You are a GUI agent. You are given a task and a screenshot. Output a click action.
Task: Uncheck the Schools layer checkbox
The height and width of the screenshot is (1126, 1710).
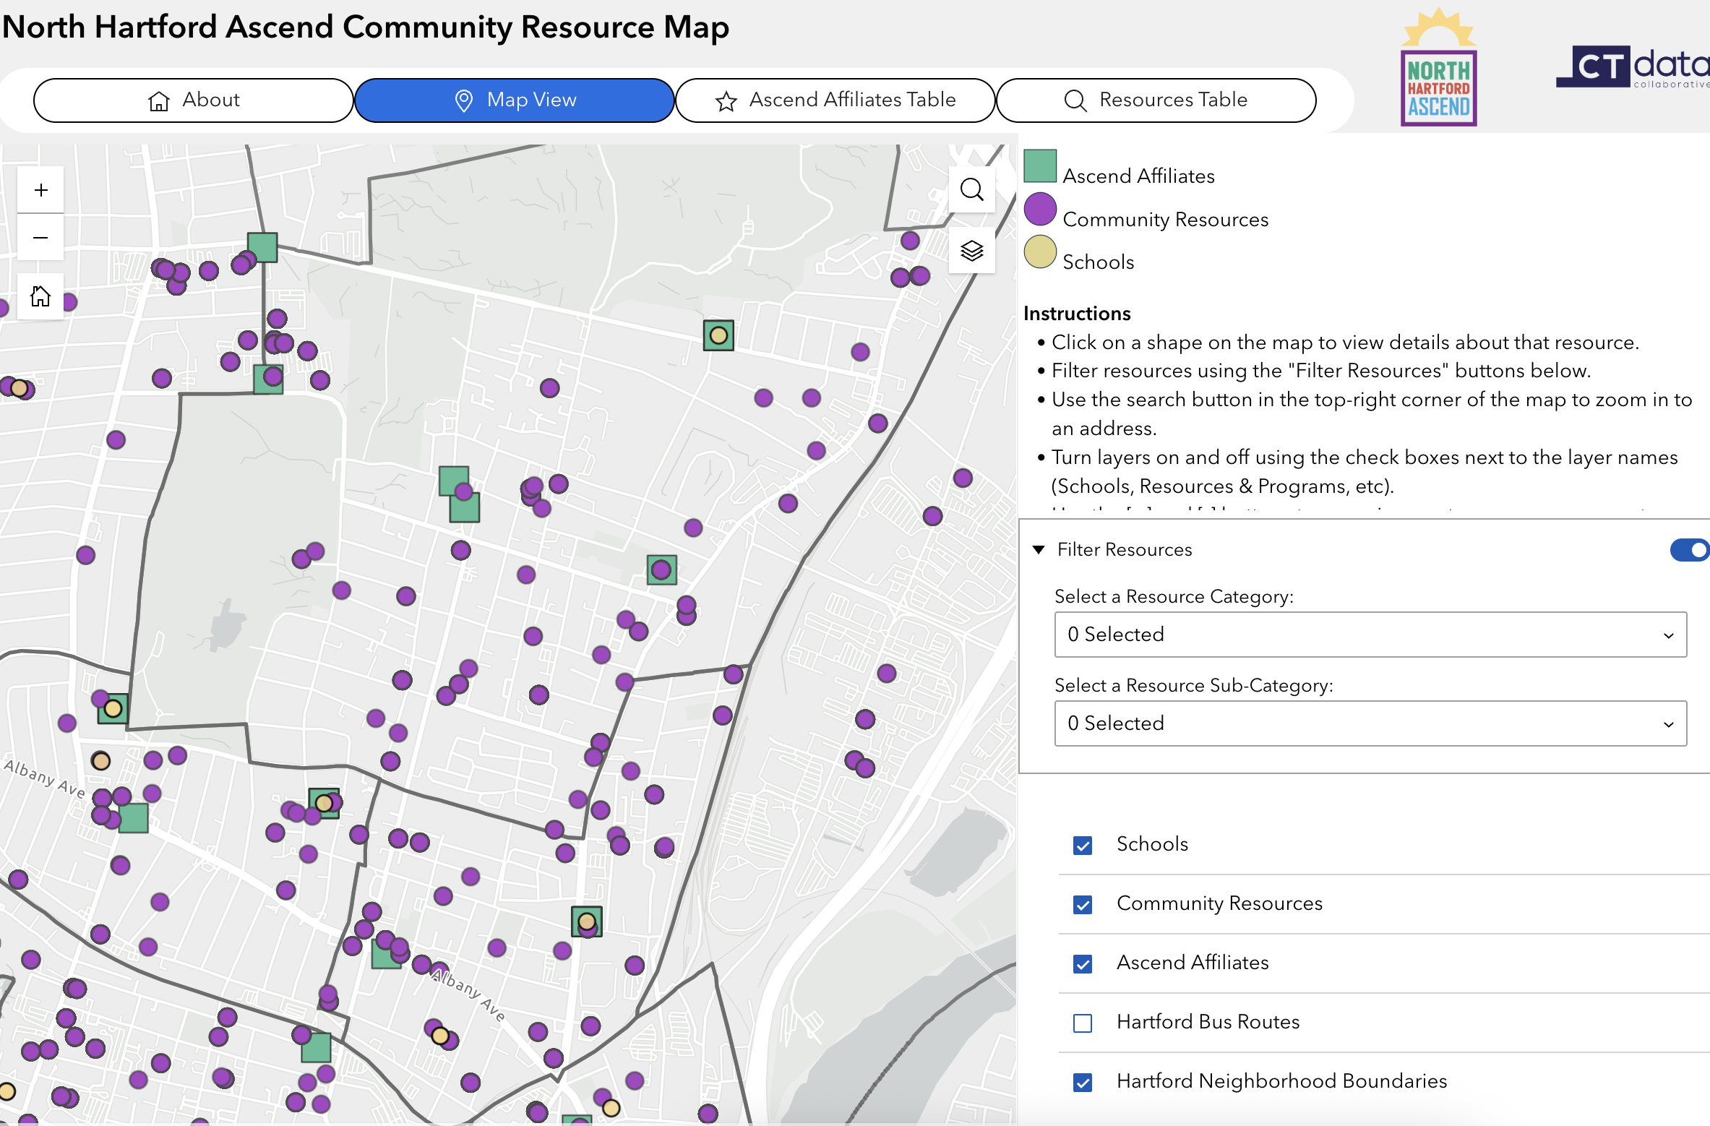click(1082, 845)
